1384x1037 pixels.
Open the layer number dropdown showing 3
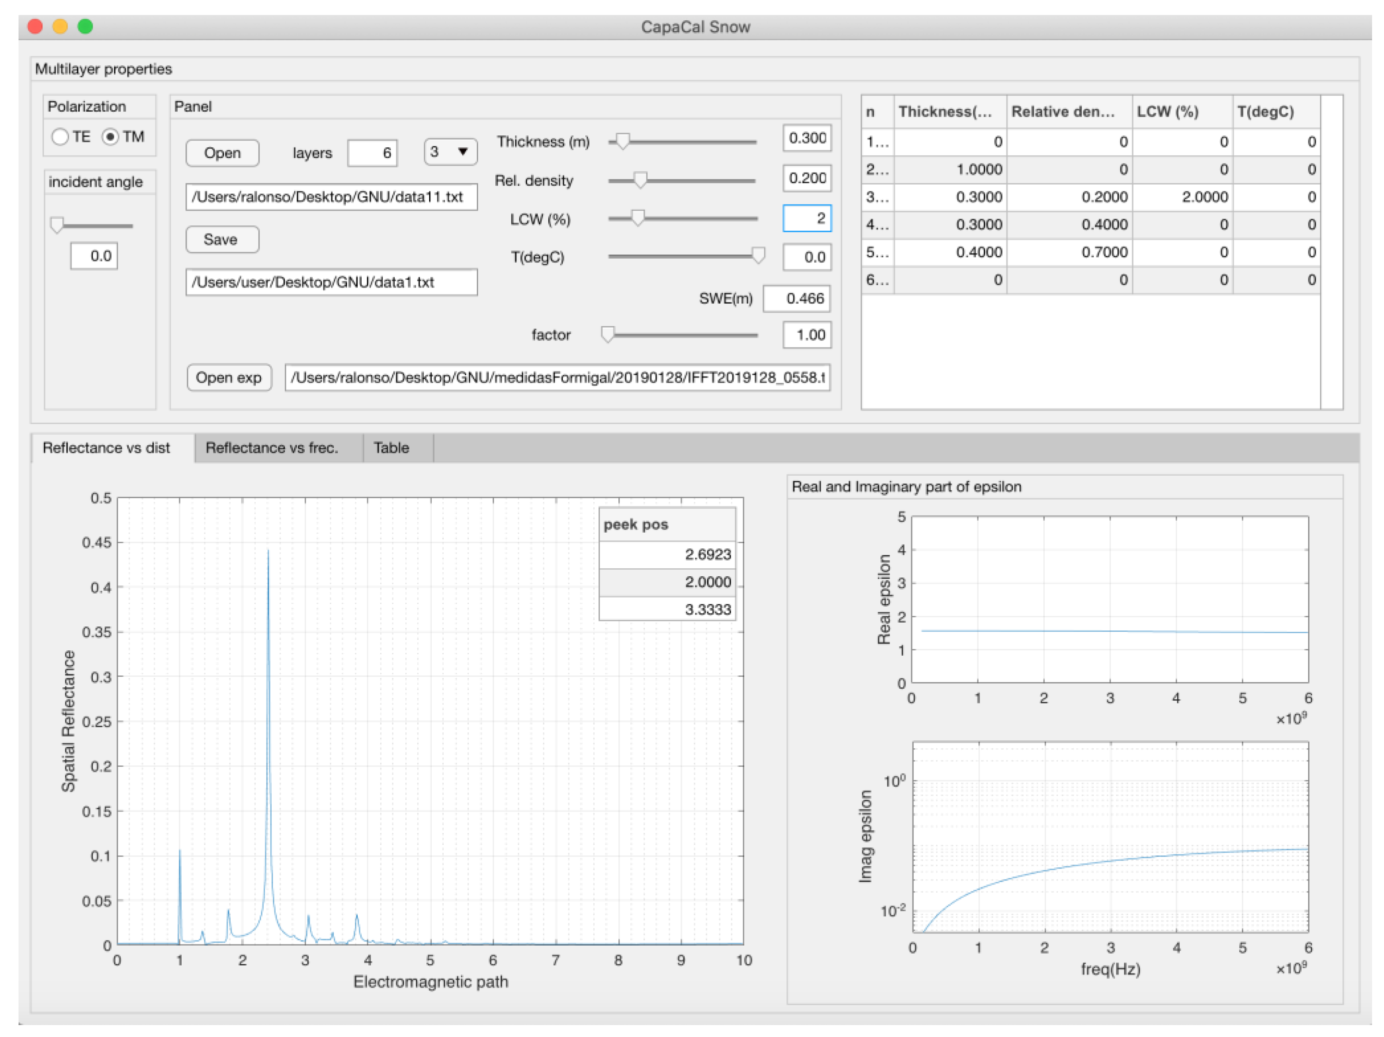point(450,152)
